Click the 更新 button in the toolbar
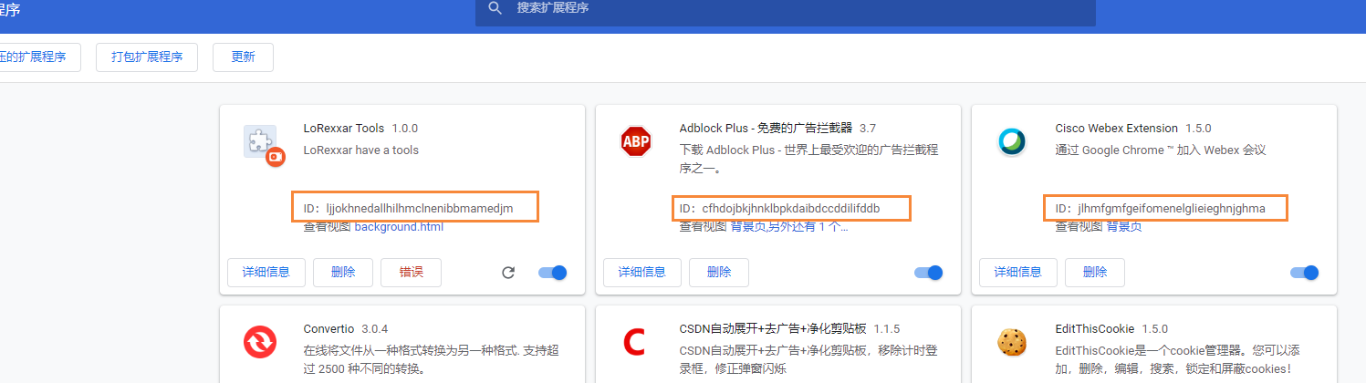This screenshot has width=1366, height=383. (243, 57)
